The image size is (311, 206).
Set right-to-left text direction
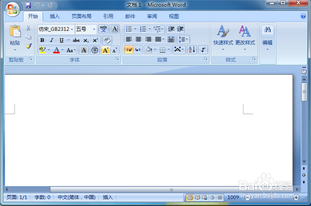coord(138,50)
